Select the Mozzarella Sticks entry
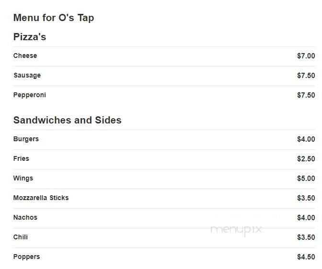Viewport: 322px width, 269px height. (41, 198)
